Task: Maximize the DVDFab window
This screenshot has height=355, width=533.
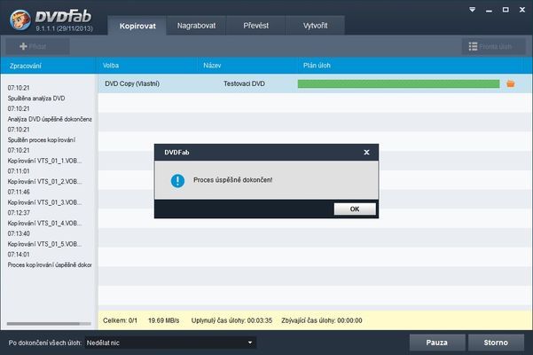Action: pos(506,10)
